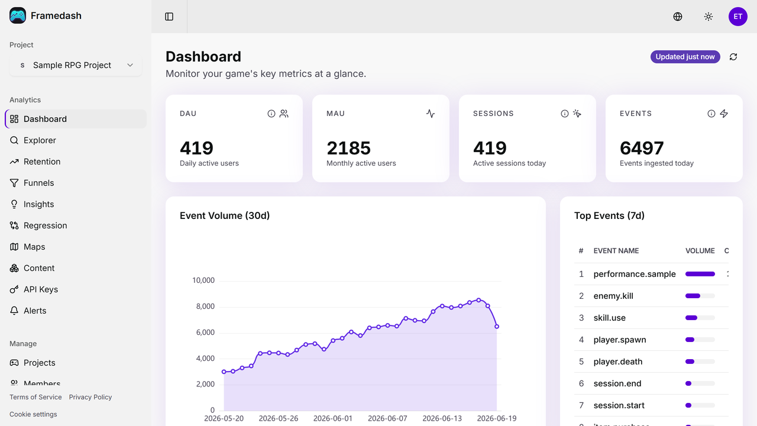Click the MAU activity pulse icon

pyautogui.click(x=431, y=114)
